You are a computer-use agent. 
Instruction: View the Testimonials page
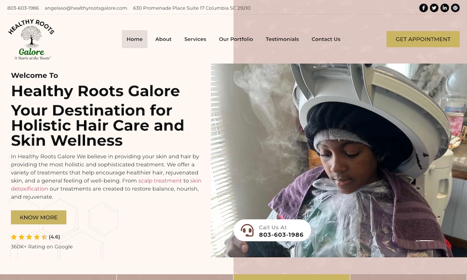[282, 39]
